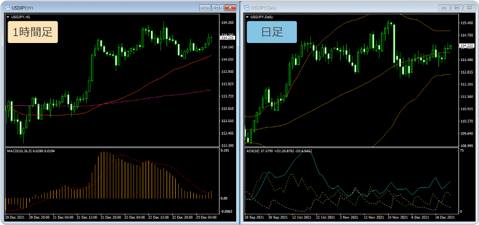Image resolution: width=479 pixels, height=225 pixels.
Task: Select the 日足 label box
Action: pos(271,32)
